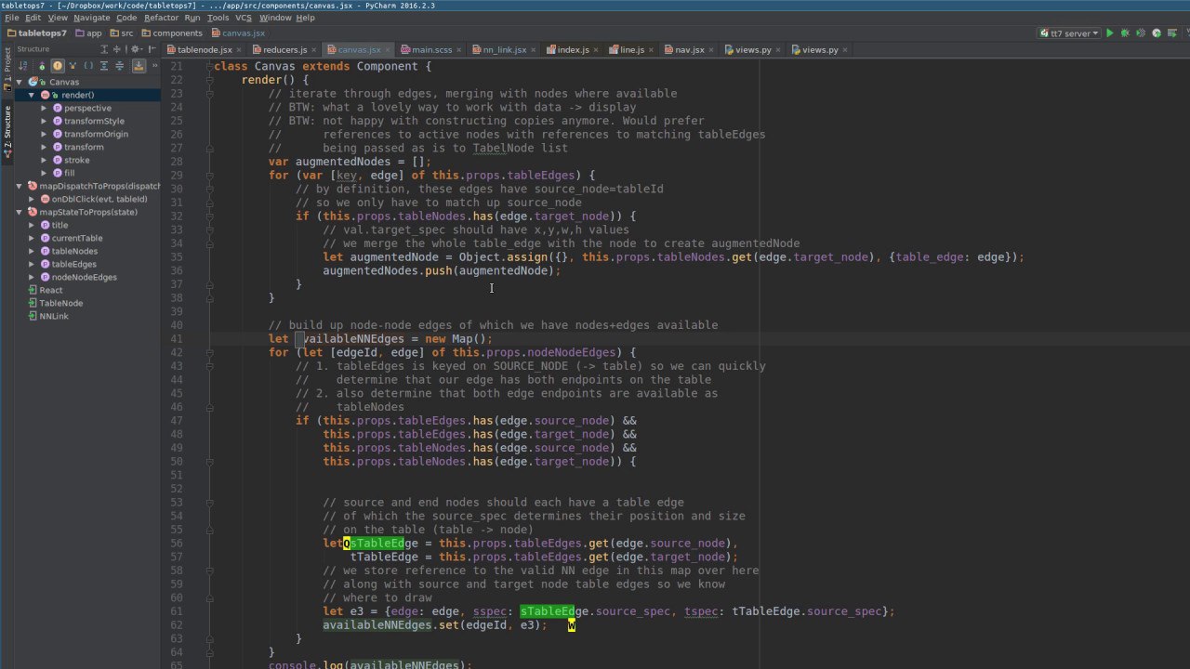
Task: Click expand-all icon in Structure title bar
Action: pos(104,49)
